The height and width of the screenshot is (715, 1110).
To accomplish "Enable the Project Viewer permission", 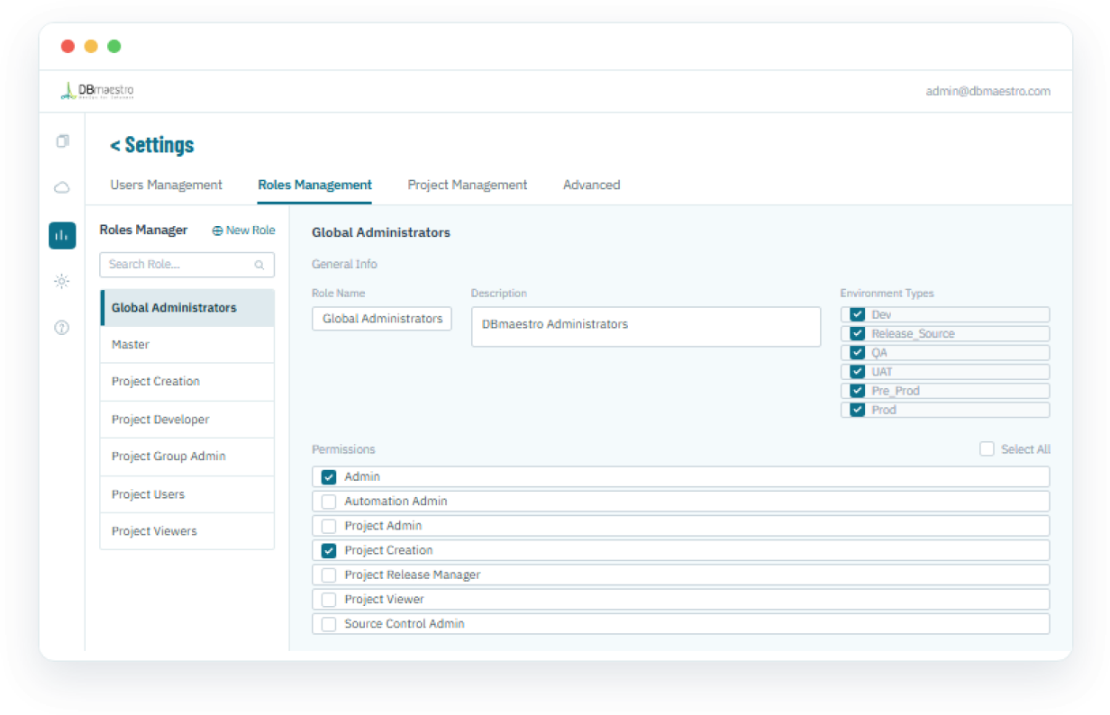I will point(329,599).
